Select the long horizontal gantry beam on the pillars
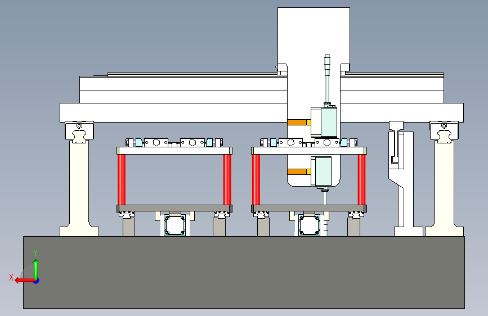Screen dimensions: 488x316 (174, 112)
